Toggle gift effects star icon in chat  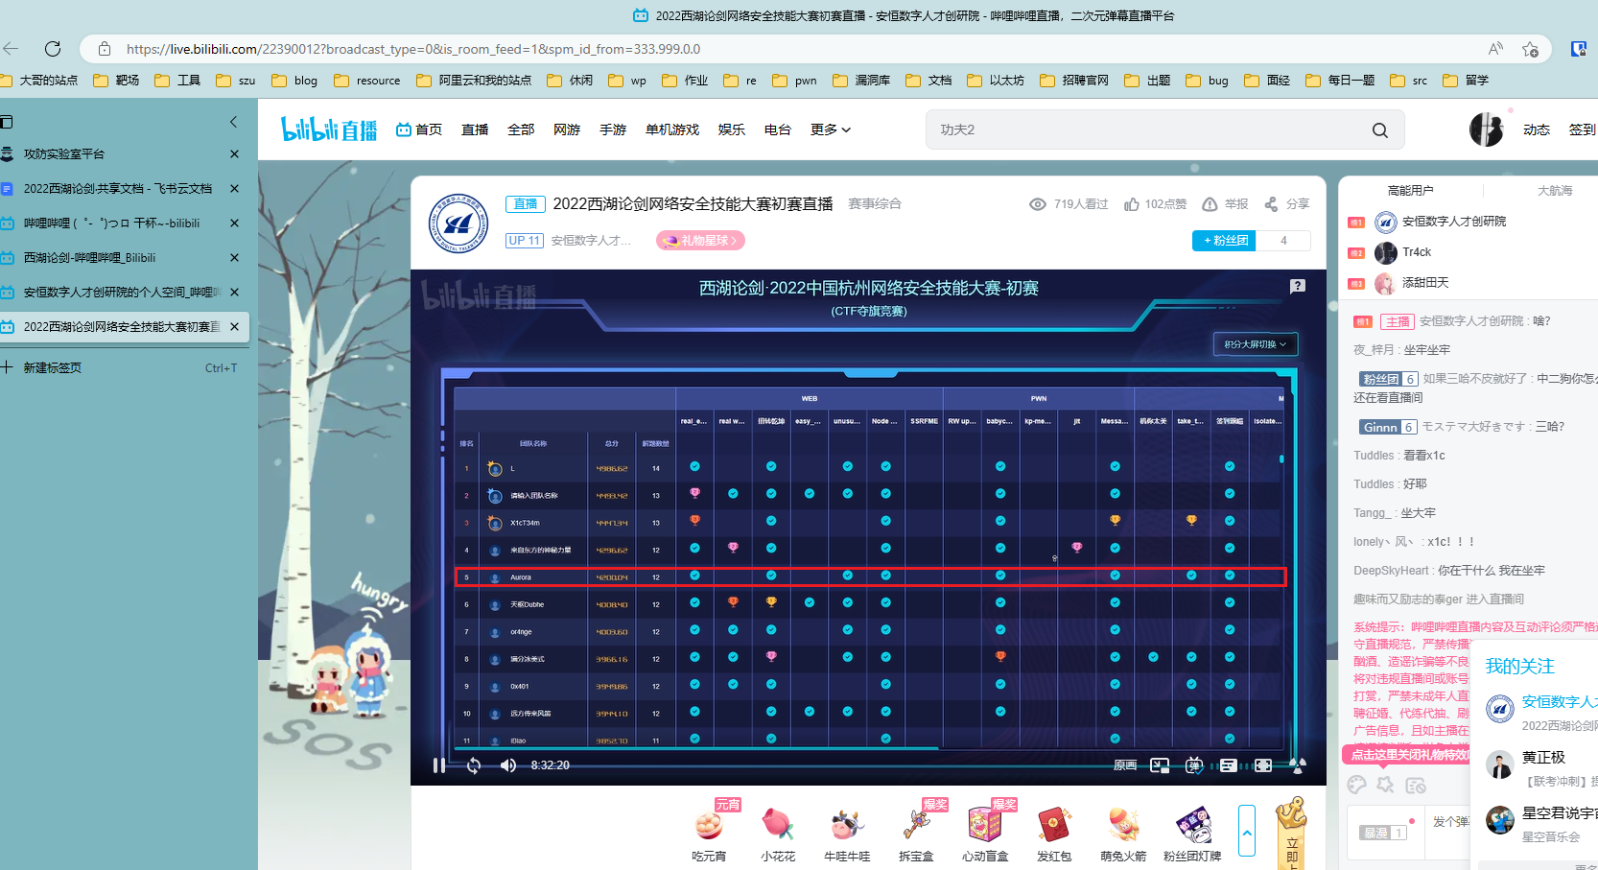(x=1385, y=785)
